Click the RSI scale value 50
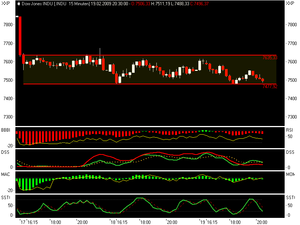 pyautogui.click(x=290, y=136)
